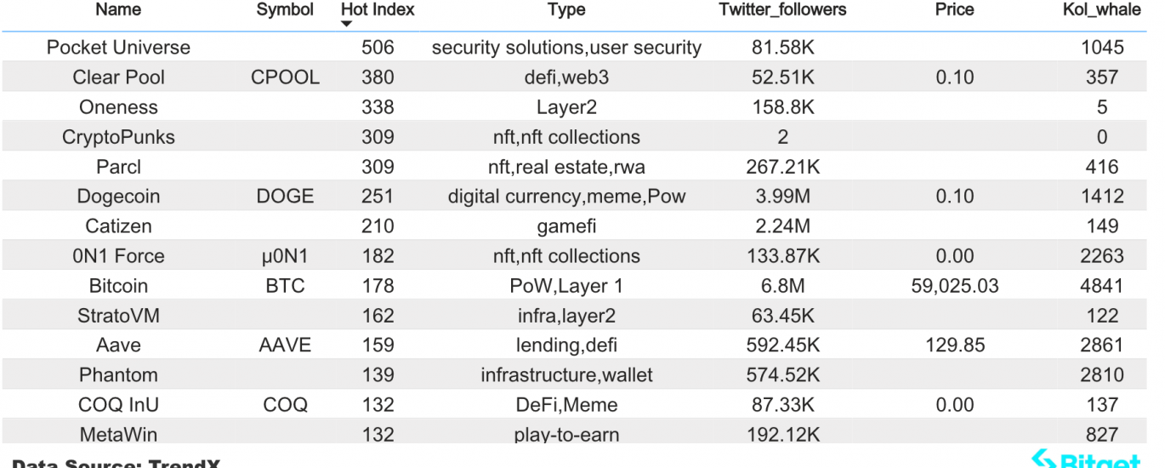The image size is (1165, 468).
Task: Select the Aave row name
Action: (118, 345)
